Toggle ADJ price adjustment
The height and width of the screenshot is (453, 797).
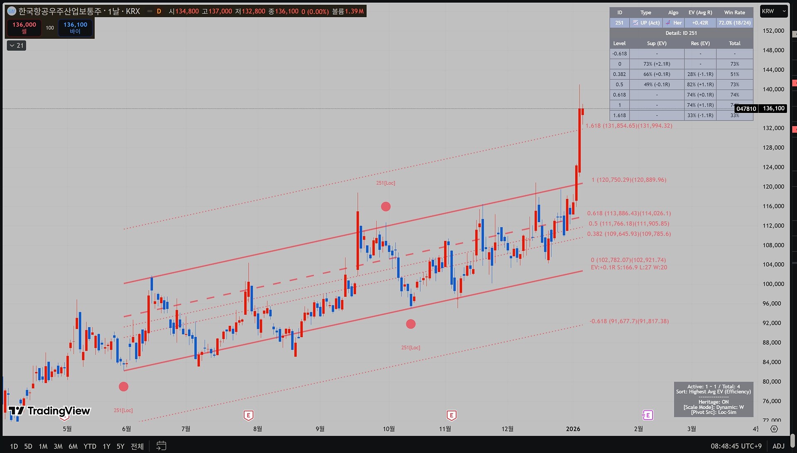778,446
